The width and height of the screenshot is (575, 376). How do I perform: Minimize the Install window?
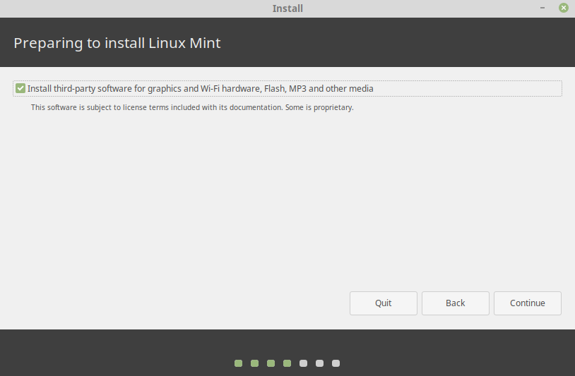point(543,8)
